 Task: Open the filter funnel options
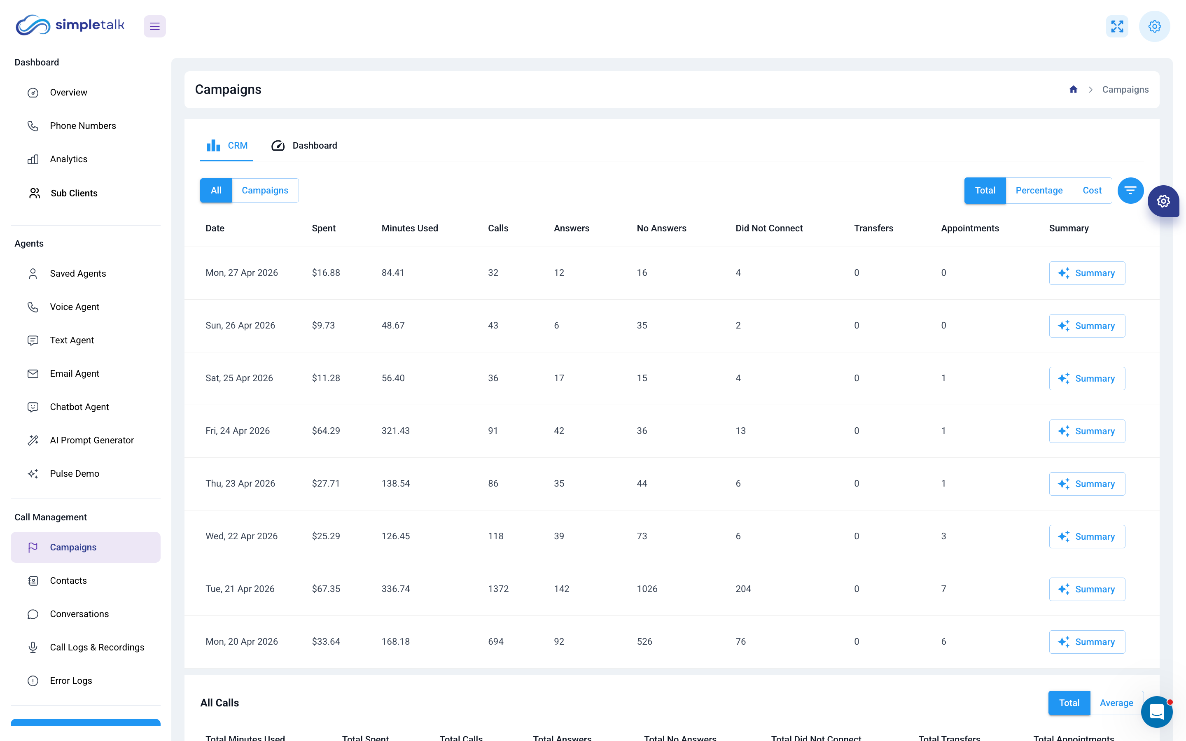pyautogui.click(x=1130, y=190)
